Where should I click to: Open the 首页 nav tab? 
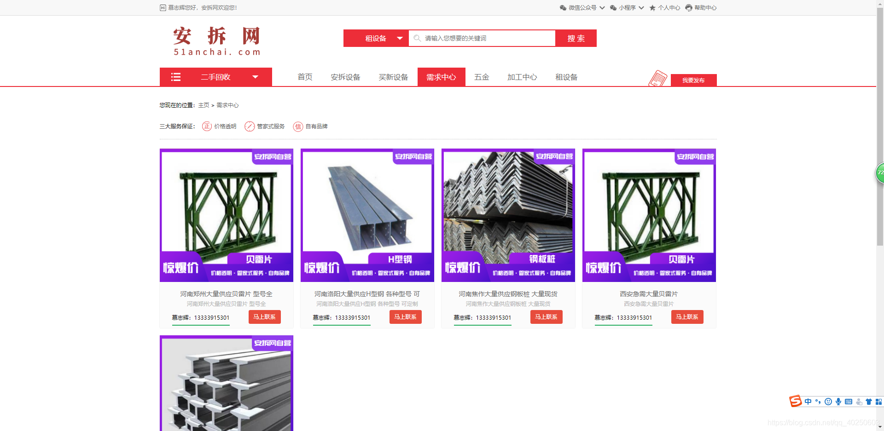pos(305,77)
